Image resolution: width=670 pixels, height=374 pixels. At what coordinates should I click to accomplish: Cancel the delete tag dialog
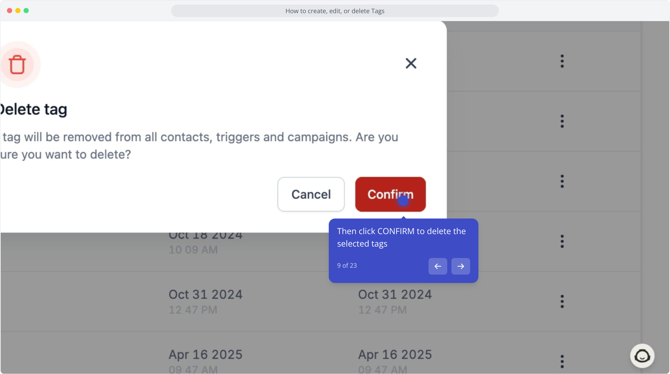[311, 194]
